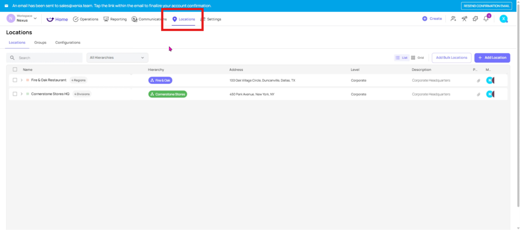This screenshot has width=520, height=232.
Task: Click the X user profile avatar
Action: coord(503,19)
